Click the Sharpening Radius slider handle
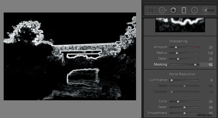Image resolution: width=218 pixels, height=118 pixels. [177, 53]
